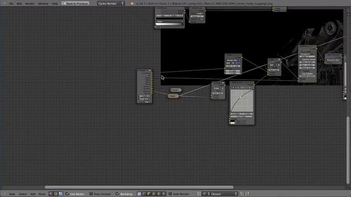Select the curve control point in RGB Curves
This screenshot has width=351, height=197.
pyautogui.click(x=241, y=97)
